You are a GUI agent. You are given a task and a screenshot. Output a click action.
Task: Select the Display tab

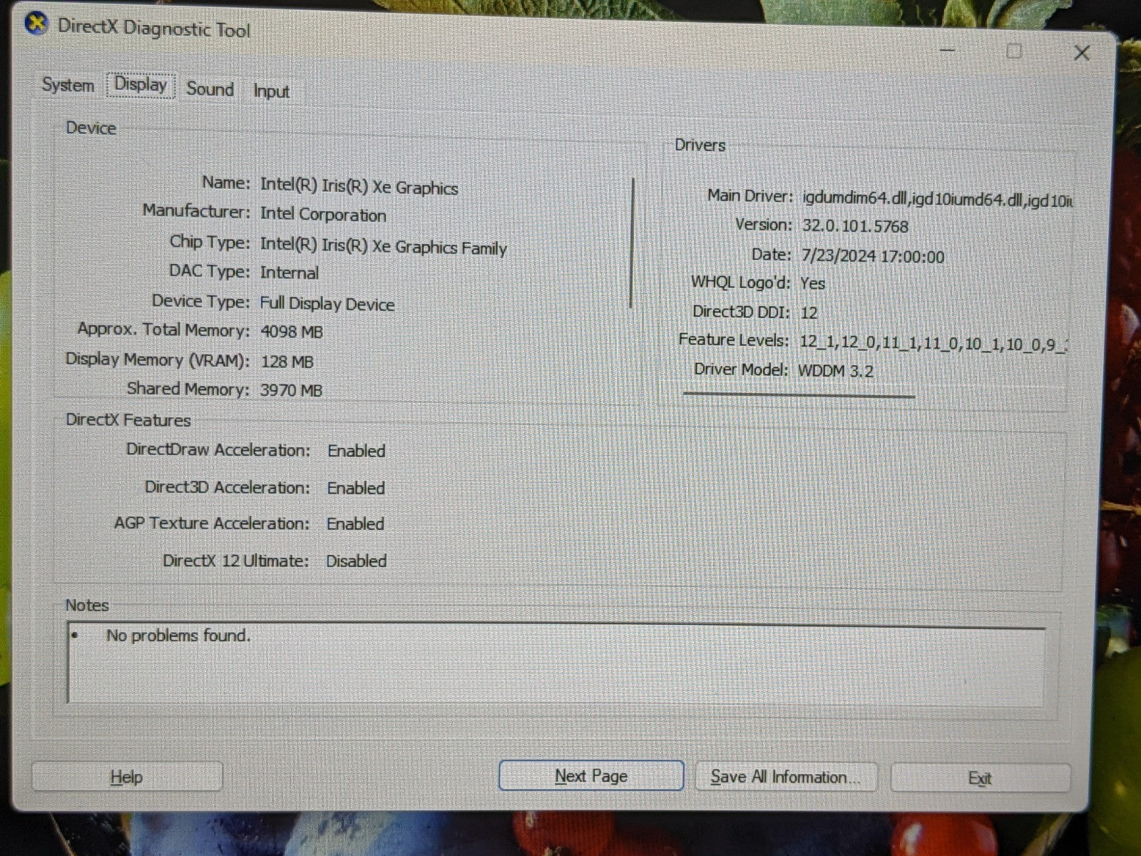click(140, 84)
